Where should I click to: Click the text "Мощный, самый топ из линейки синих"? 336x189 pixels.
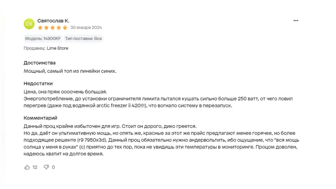(70, 71)
